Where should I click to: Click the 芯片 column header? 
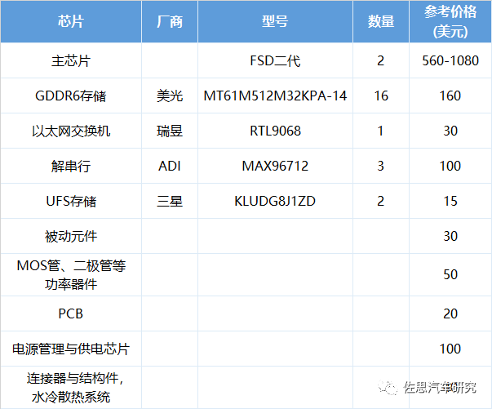tap(71, 21)
